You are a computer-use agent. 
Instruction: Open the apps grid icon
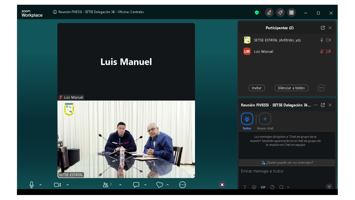[x=291, y=12]
